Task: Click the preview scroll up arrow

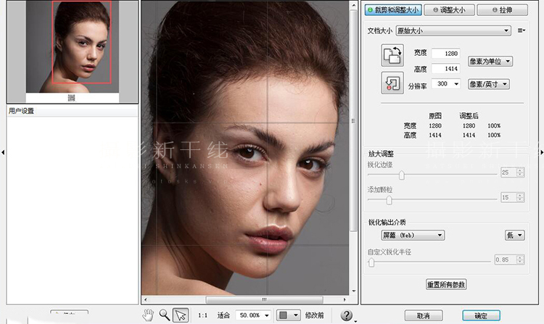Action: click(353, 5)
